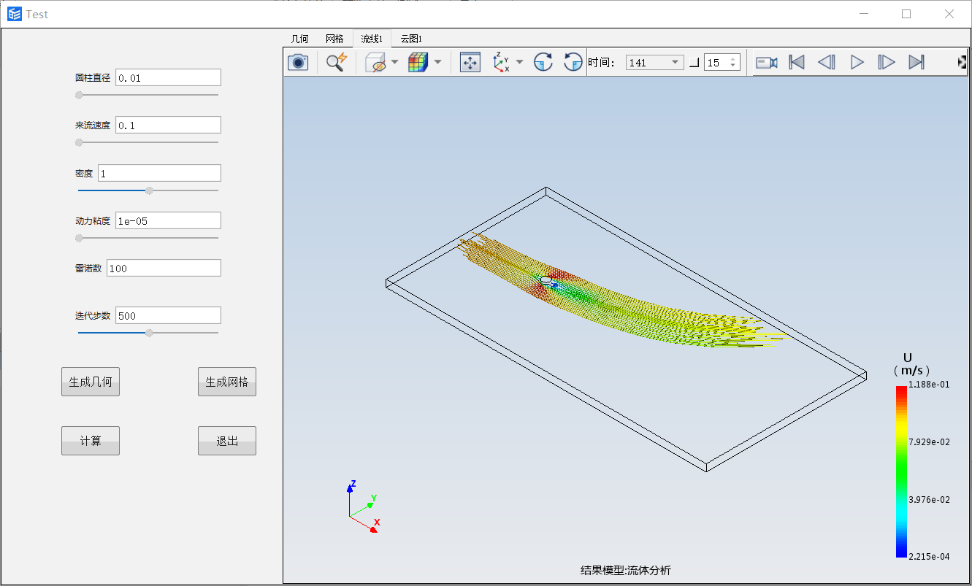Viewport: 972px width, 586px height.
Task: Click the 动力粘度 input field
Action: point(168,220)
